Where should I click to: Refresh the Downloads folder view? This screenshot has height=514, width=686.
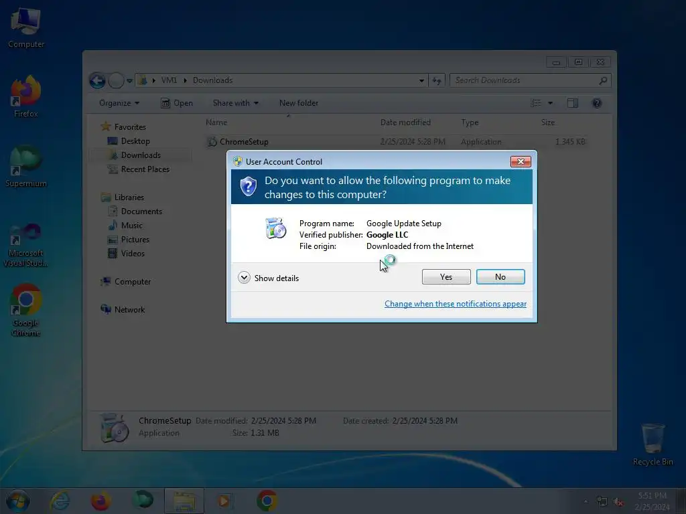[x=437, y=80]
